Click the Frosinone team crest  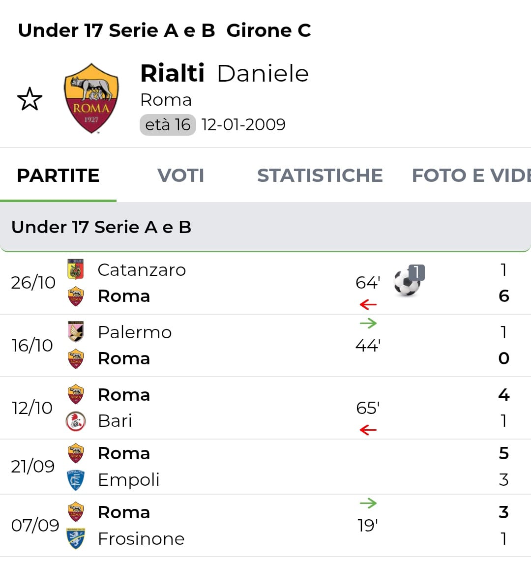click(x=75, y=538)
